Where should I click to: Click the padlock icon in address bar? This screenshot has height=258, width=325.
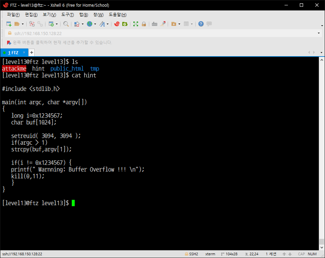[x=10, y=33]
